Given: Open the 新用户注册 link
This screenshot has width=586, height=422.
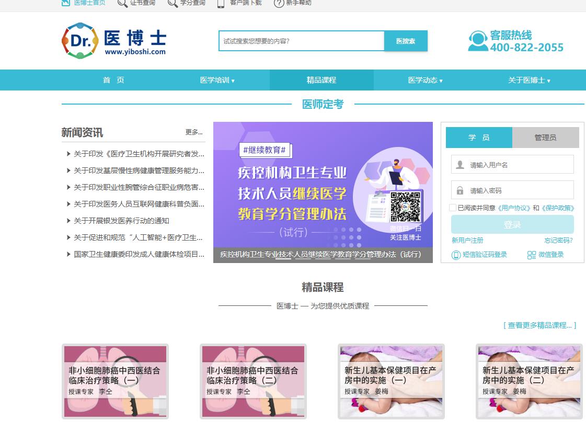Looking at the screenshot, I should tap(467, 241).
